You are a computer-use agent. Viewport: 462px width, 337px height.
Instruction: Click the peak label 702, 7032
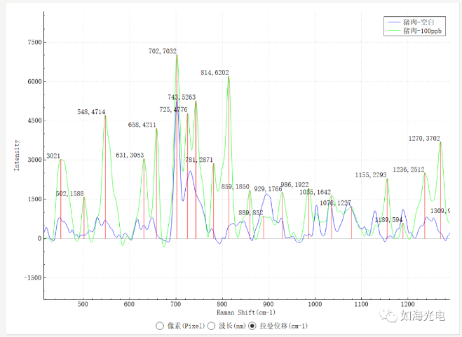click(x=163, y=51)
